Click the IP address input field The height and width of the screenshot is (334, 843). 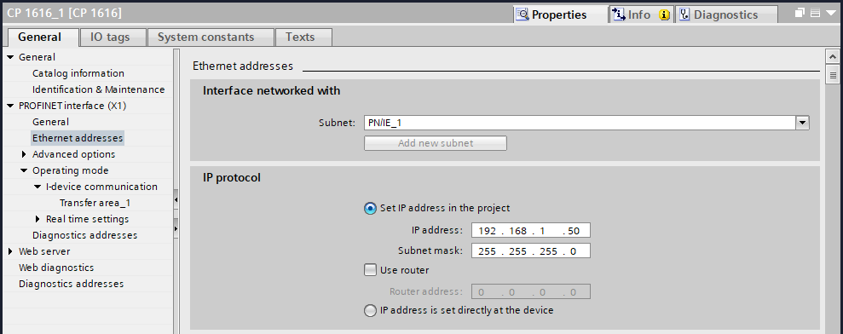point(531,230)
